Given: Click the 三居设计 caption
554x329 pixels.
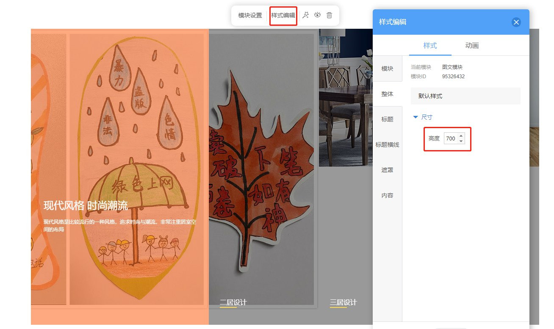Looking at the screenshot, I should point(343,302).
